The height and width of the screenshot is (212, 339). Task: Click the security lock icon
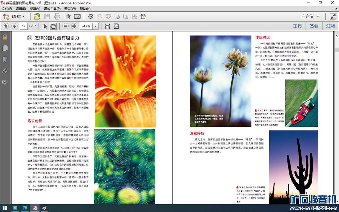click(x=5, y=37)
